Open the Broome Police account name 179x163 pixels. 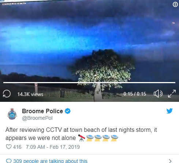pos(42,111)
